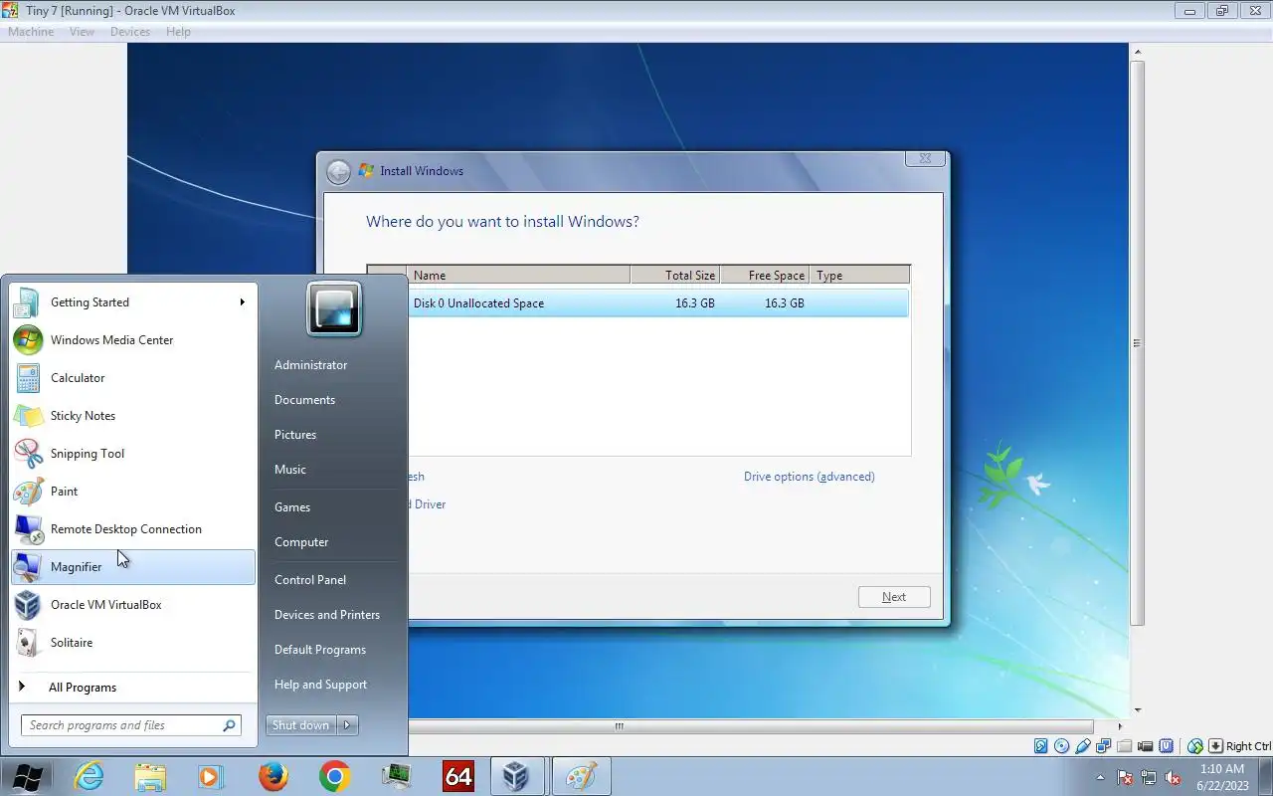
Task: Switch to Paint on the taskbar
Action: coord(582,776)
